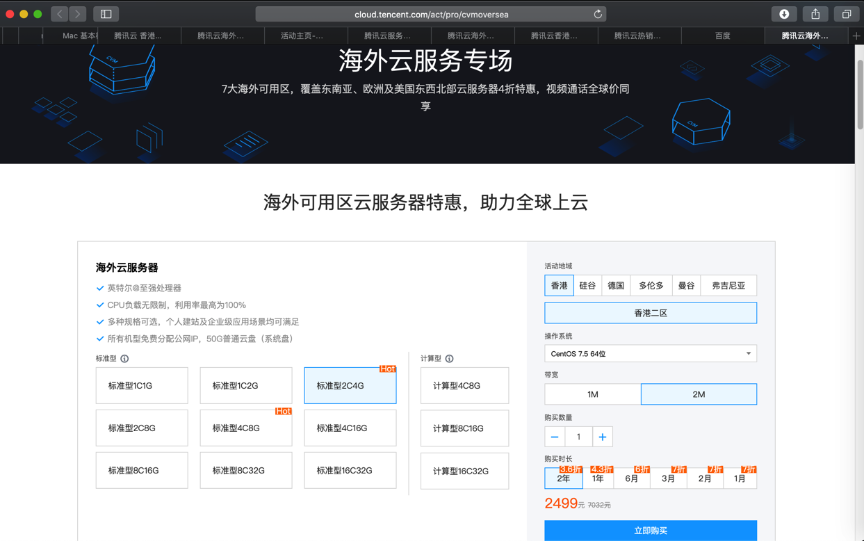
Task: Choose the 标准型2C4G instance
Action: 350,386
